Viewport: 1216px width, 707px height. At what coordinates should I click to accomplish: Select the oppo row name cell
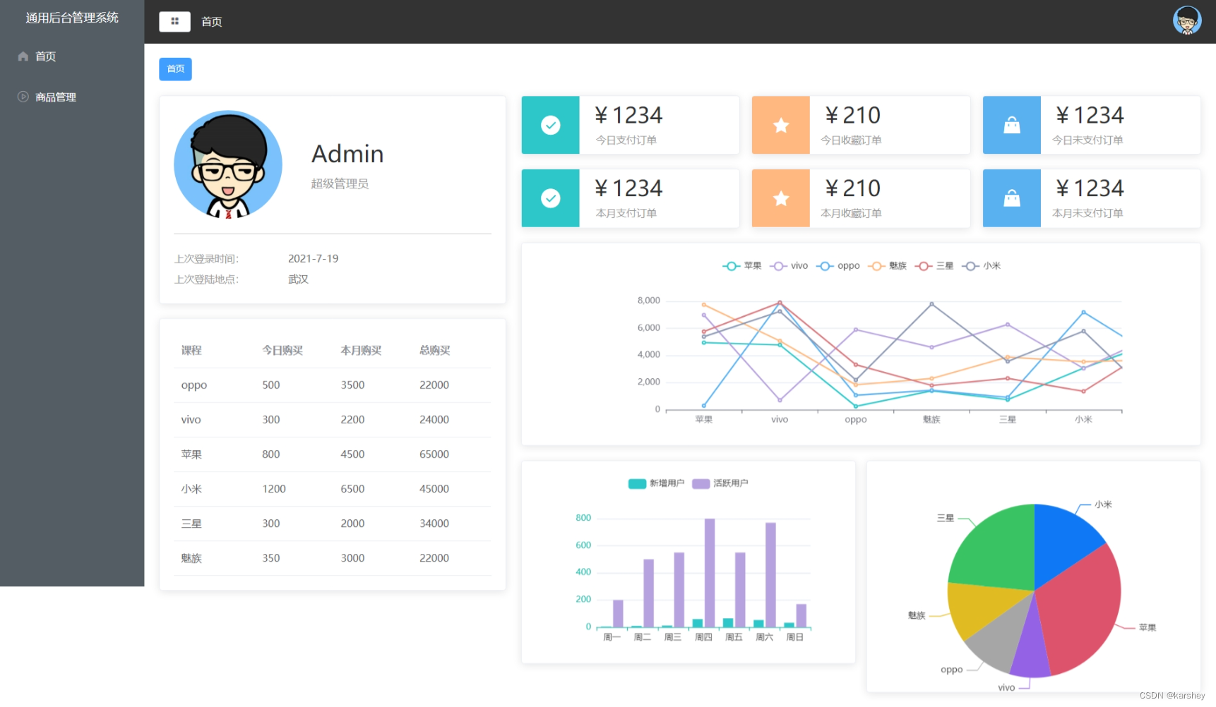click(194, 385)
